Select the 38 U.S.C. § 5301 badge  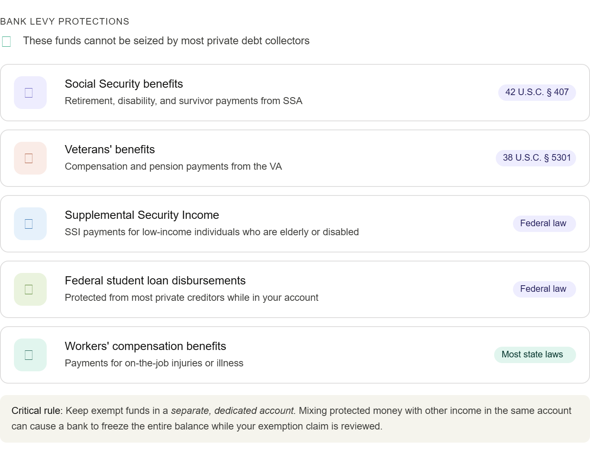pyautogui.click(x=536, y=158)
